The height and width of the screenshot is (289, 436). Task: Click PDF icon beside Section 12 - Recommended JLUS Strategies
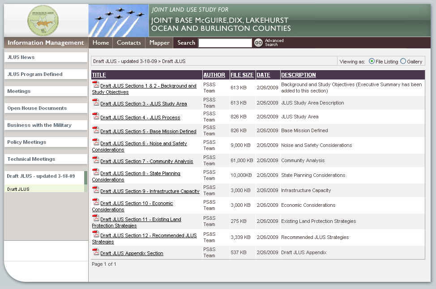pyautogui.click(x=96, y=234)
